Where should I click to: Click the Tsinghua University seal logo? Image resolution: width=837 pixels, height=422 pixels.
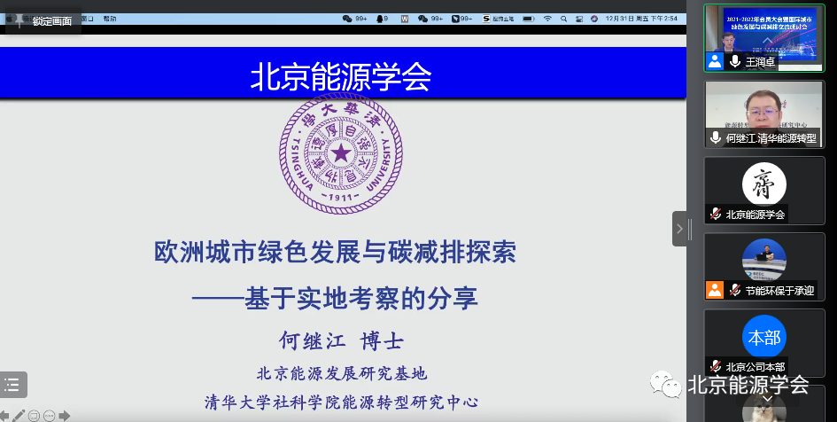(341, 153)
